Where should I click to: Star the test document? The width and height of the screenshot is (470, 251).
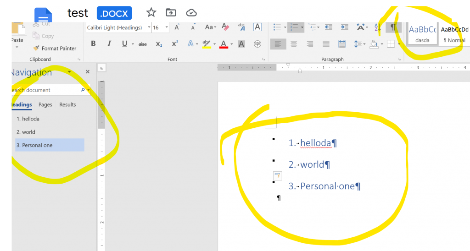click(151, 13)
